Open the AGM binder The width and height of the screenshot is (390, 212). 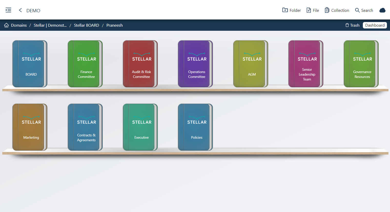tap(250, 64)
